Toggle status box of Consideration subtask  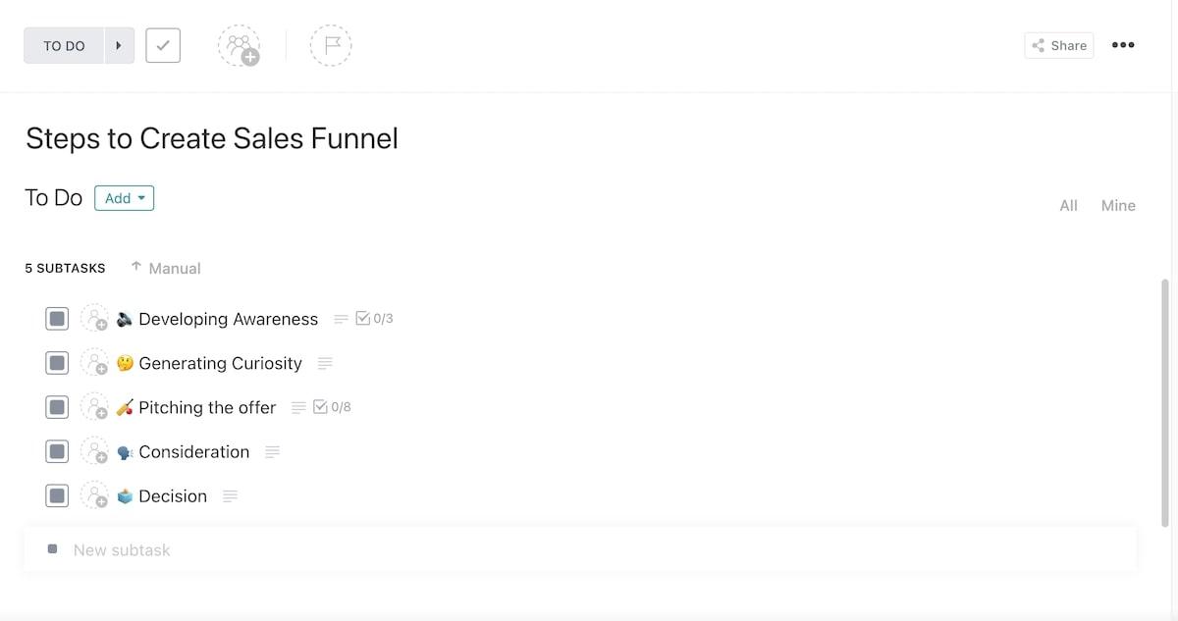(x=57, y=451)
